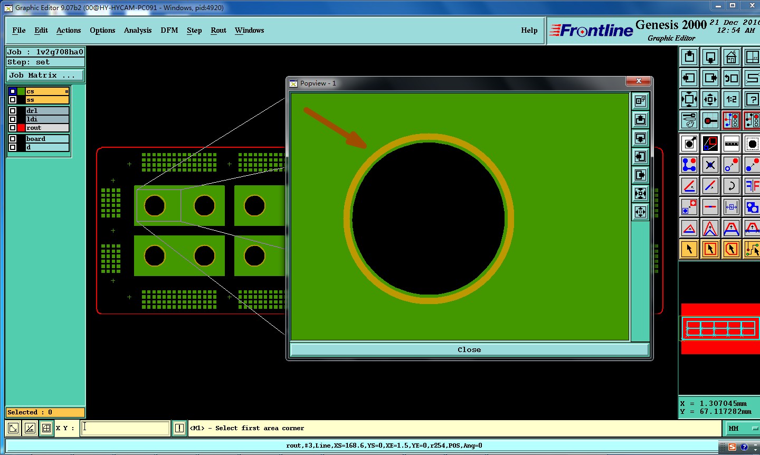Select the measure ruler tool icon
The image size is (760, 455).
tap(731, 144)
